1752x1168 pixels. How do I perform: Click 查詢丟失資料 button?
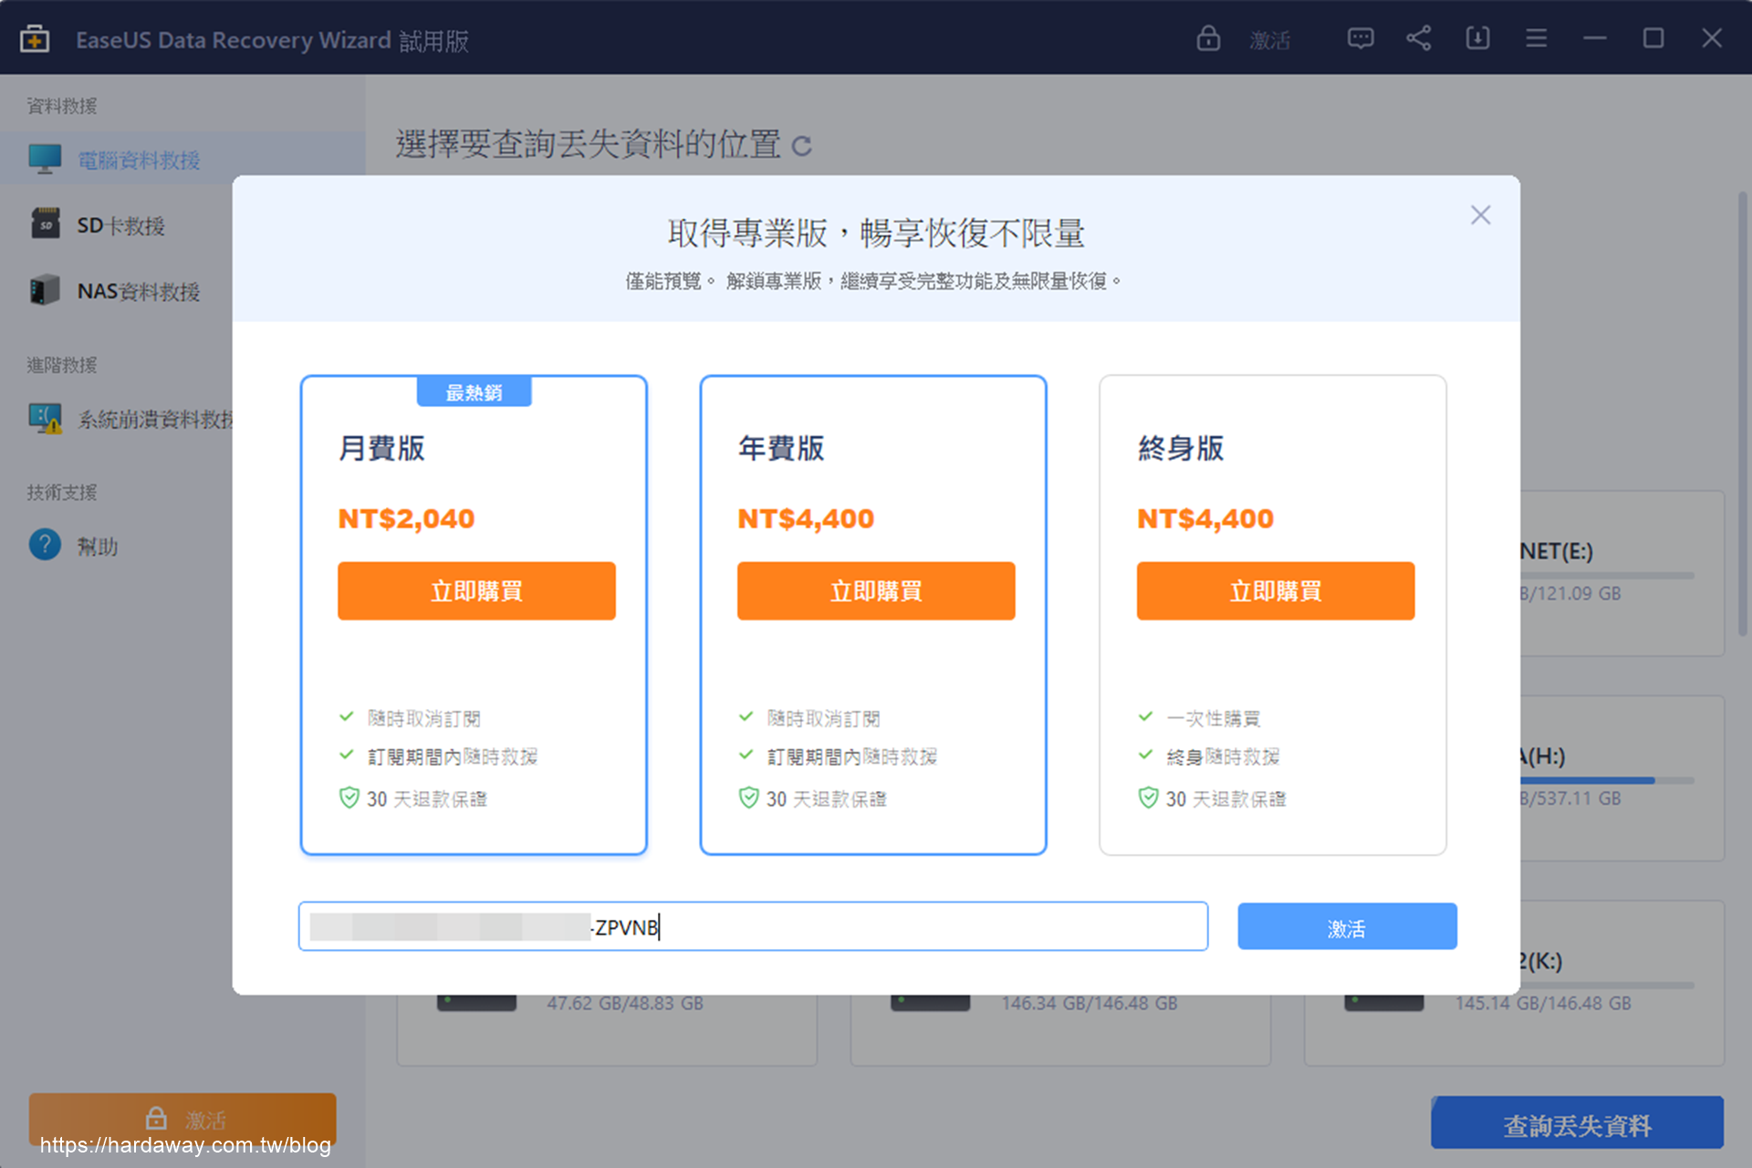coord(1577,1124)
